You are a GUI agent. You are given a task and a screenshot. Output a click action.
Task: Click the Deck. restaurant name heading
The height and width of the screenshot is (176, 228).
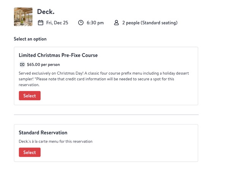click(x=46, y=12)
